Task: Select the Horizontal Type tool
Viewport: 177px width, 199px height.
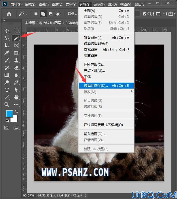Action: point(7,90)
